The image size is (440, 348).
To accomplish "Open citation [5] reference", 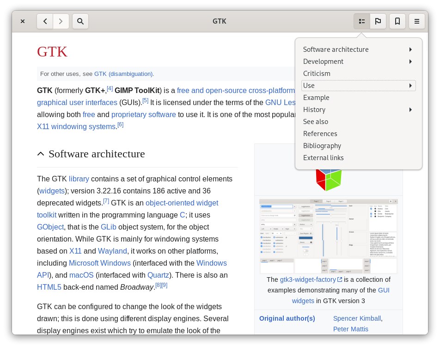I will click(145, 101).
